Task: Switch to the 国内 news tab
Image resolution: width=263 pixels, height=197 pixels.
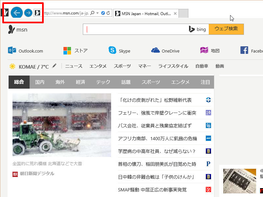Action: point(39,82)
